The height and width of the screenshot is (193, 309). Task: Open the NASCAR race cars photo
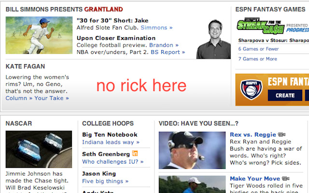pos(39,149)
